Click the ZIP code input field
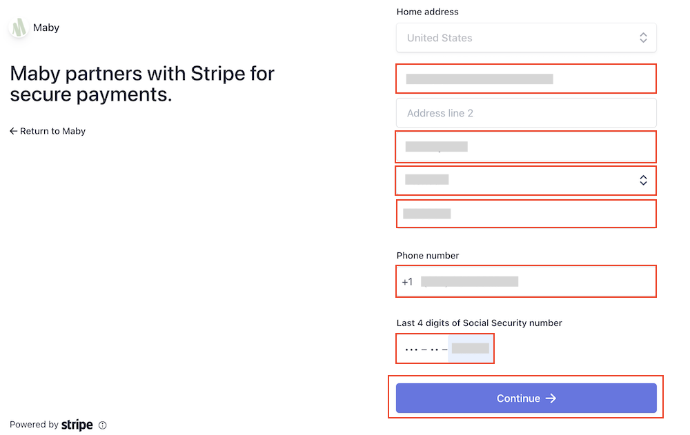This screenshot has height=435, width=690. [526, 214]
